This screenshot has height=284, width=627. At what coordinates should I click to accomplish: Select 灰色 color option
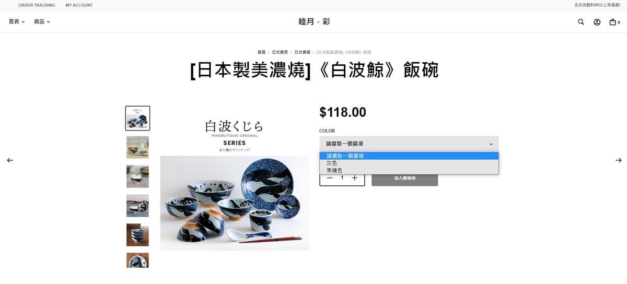pos(409,163)
